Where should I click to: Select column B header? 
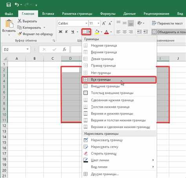coord(35,58)
